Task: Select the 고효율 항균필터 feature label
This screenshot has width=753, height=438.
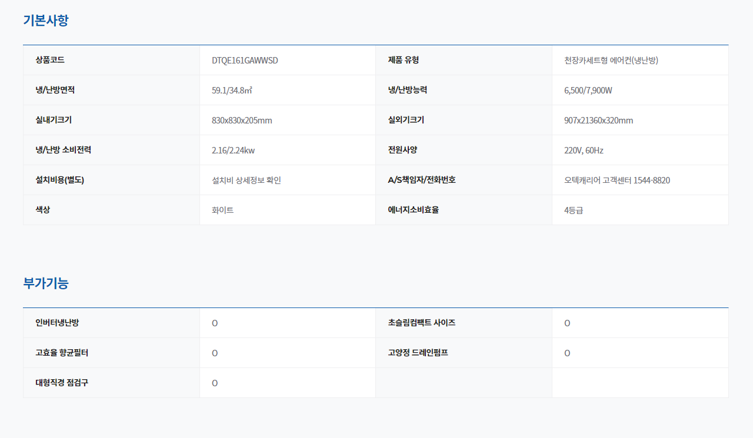Action: tap(62, 353)
